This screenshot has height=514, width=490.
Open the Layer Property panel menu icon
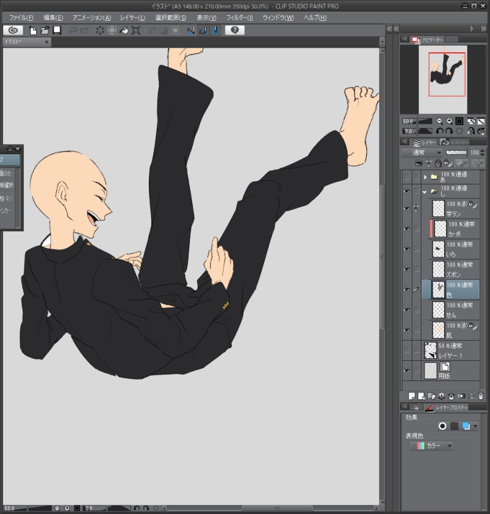[404, 406]
